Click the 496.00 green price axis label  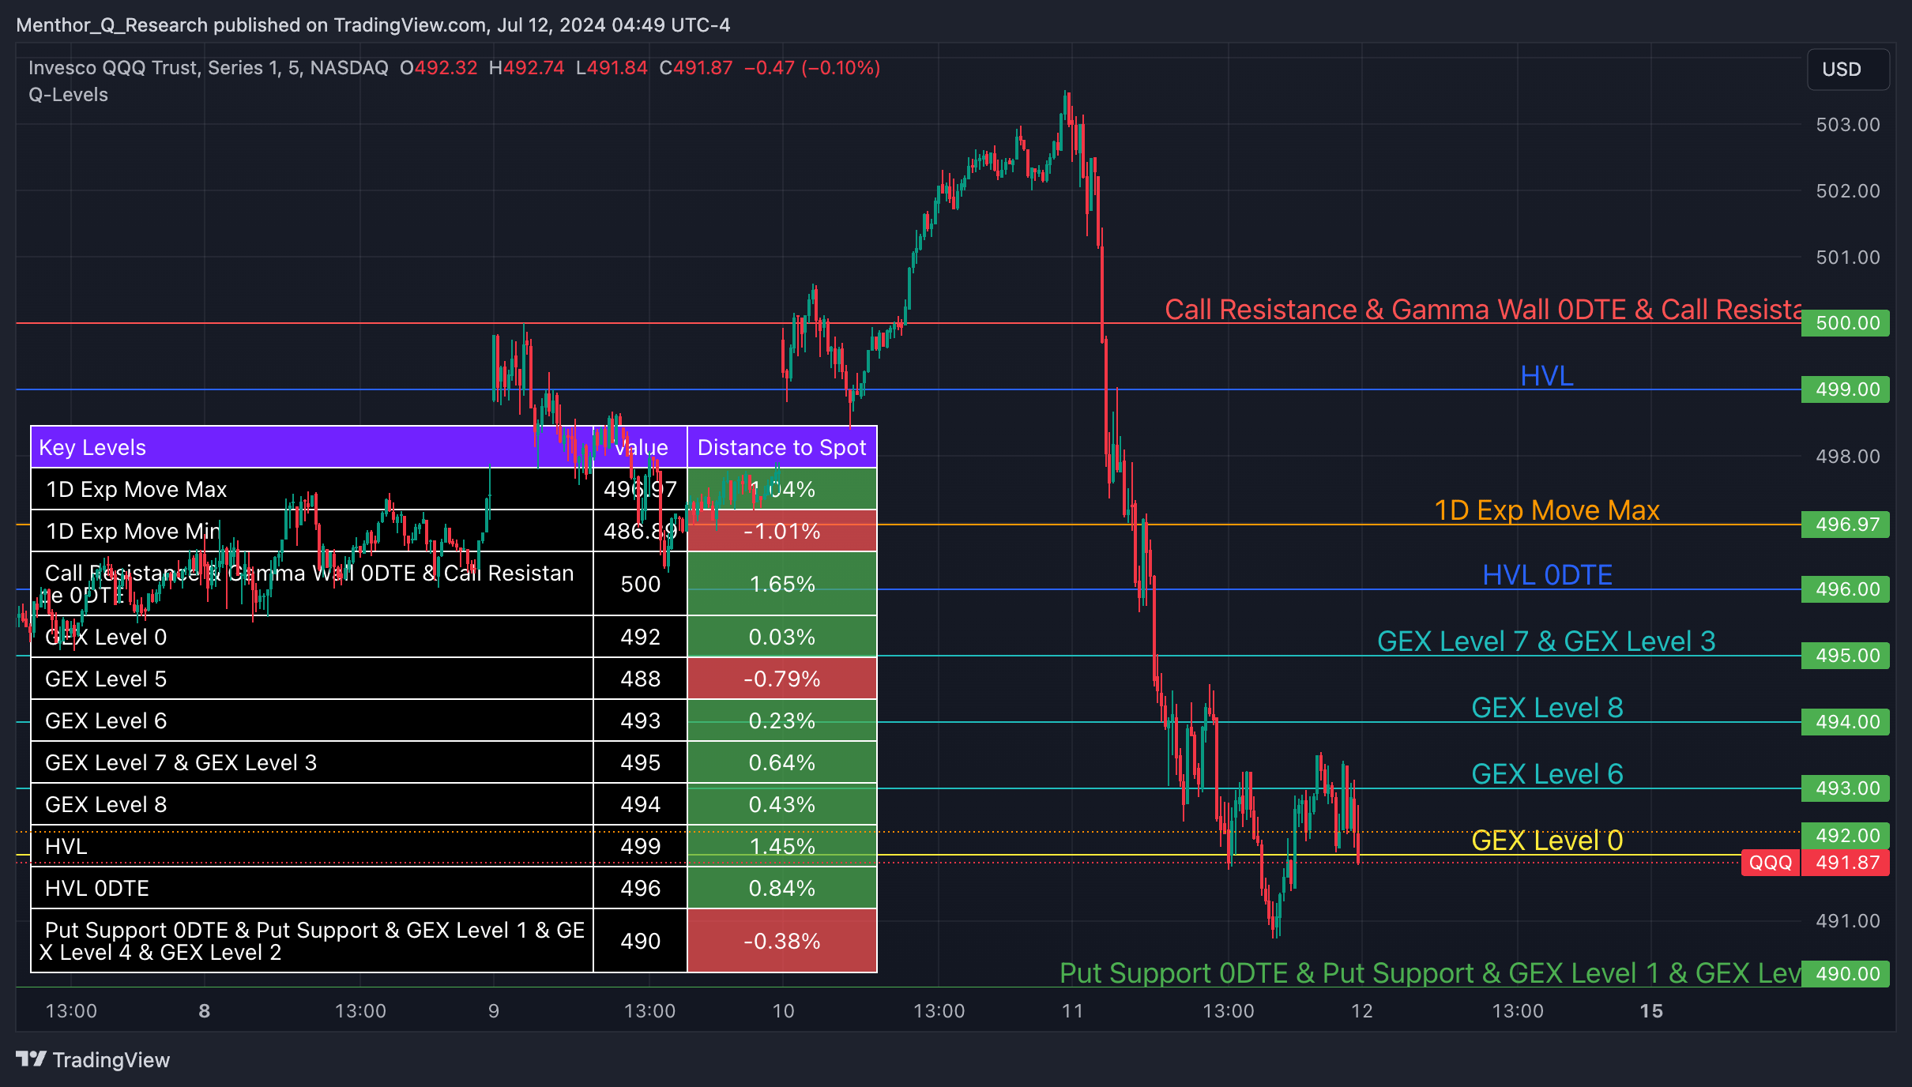pos(1846,589)
